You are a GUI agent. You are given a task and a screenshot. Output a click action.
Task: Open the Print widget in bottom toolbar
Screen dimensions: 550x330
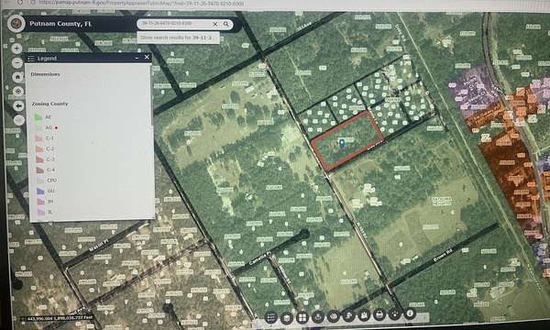click(x=379, y=314)
